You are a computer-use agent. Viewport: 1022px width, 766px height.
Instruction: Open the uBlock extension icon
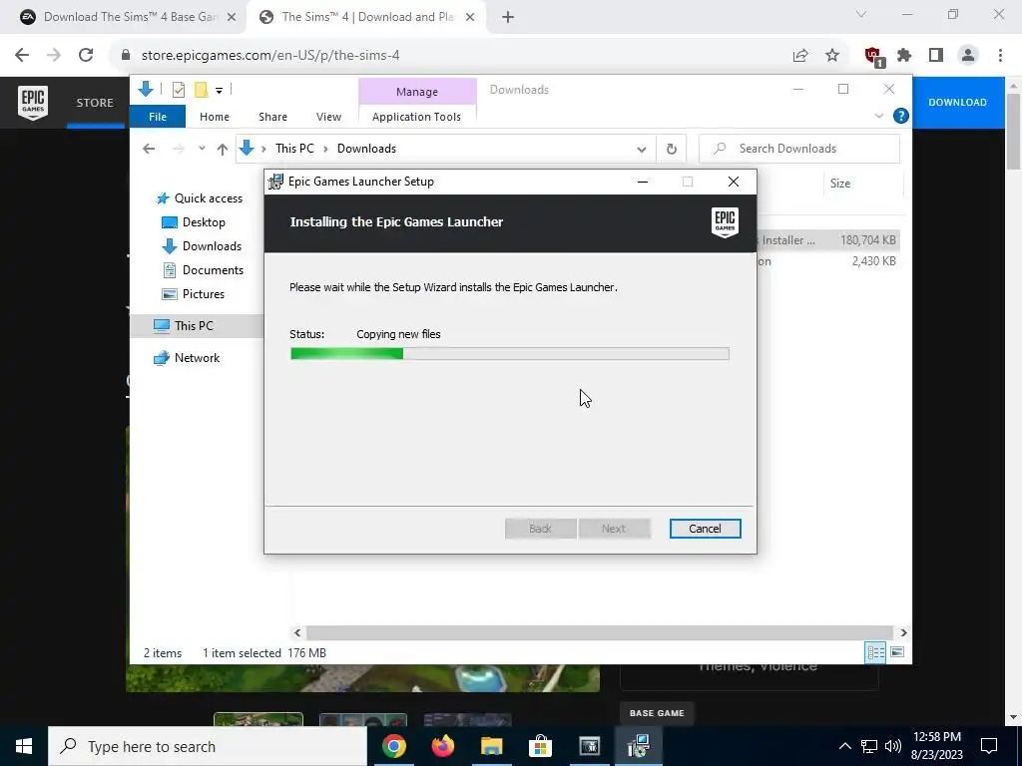point(873,57)
